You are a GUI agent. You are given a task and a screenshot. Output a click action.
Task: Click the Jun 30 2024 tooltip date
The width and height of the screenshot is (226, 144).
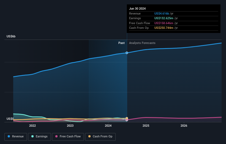137,9
